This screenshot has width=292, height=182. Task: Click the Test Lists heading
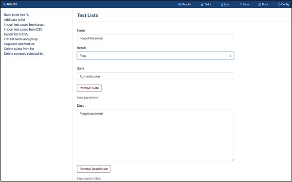[88, 16]
